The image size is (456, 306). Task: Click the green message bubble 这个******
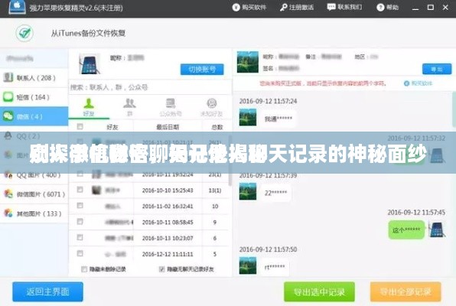406,229
